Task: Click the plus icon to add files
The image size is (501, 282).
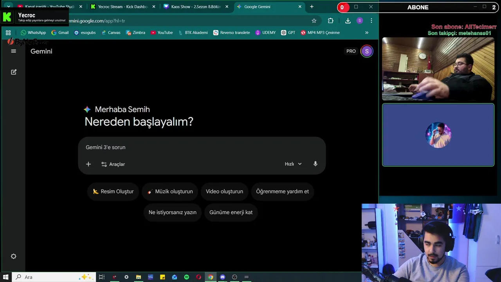Action: click(88, 164)
